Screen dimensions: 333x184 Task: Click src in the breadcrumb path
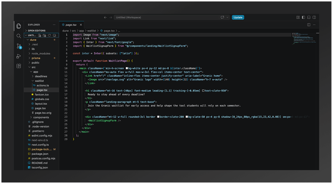(x=74, y=31)
